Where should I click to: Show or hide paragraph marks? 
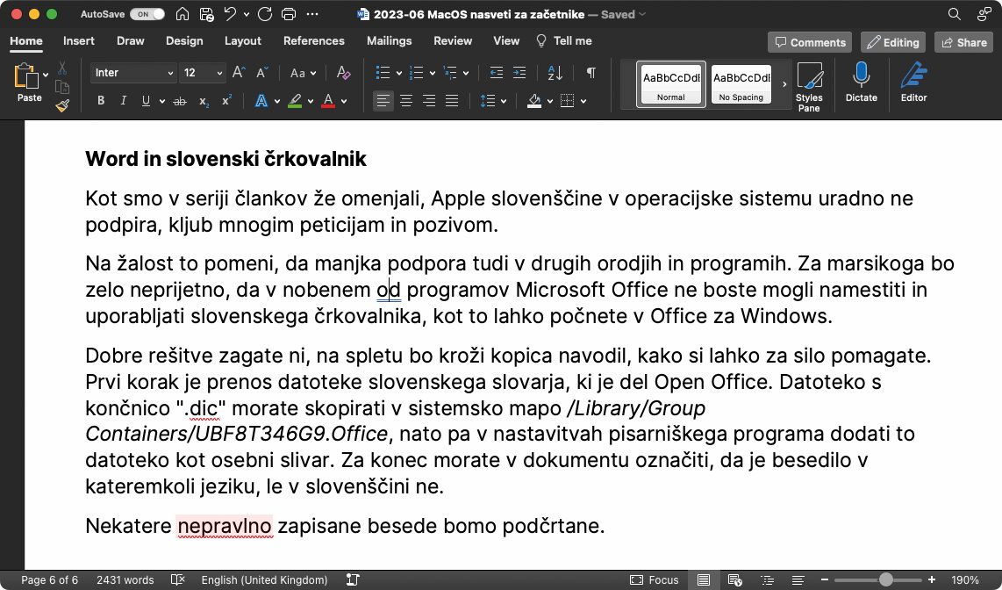coord(591,73)
